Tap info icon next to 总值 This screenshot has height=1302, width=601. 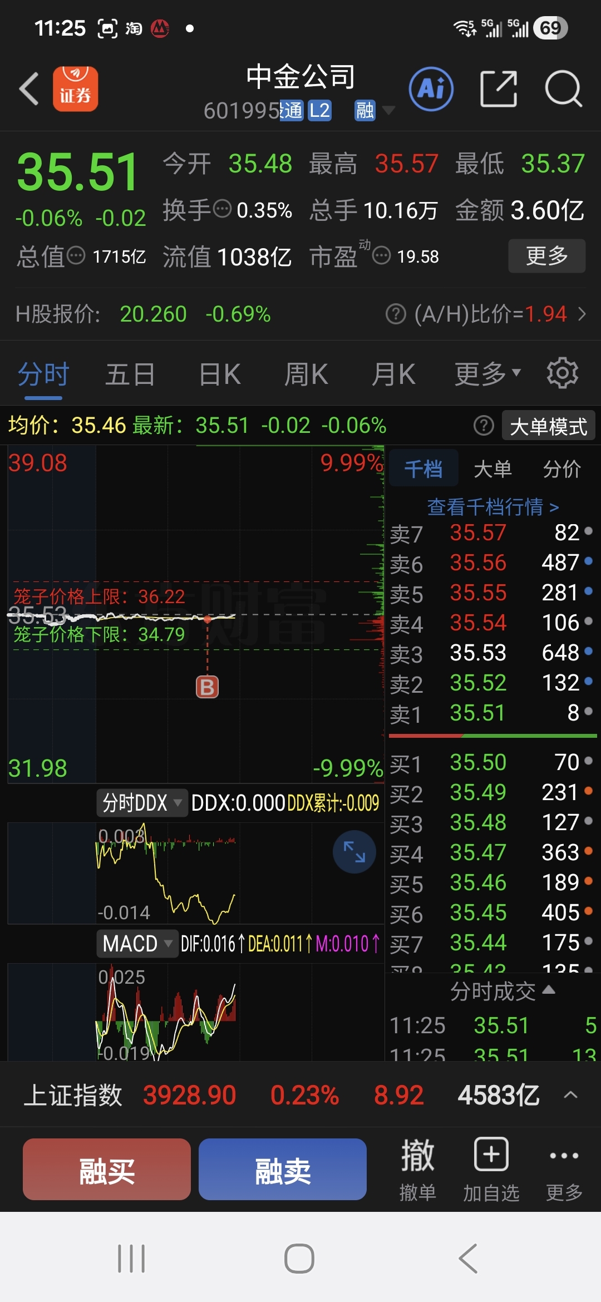click(76, 256)
